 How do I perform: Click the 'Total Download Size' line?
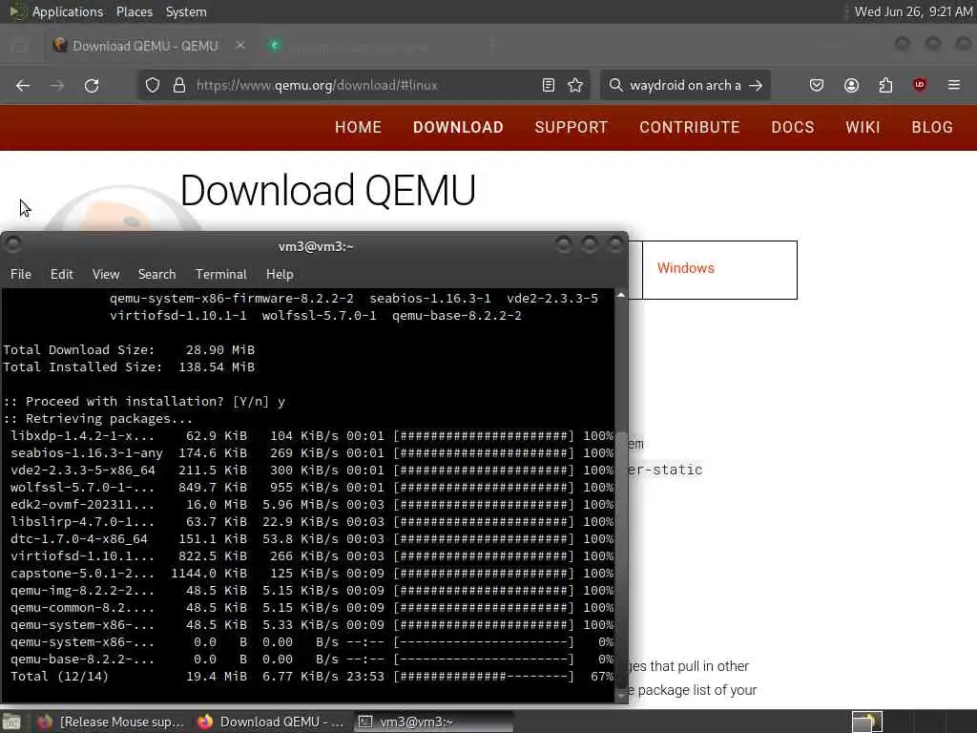tap(129, 349)
